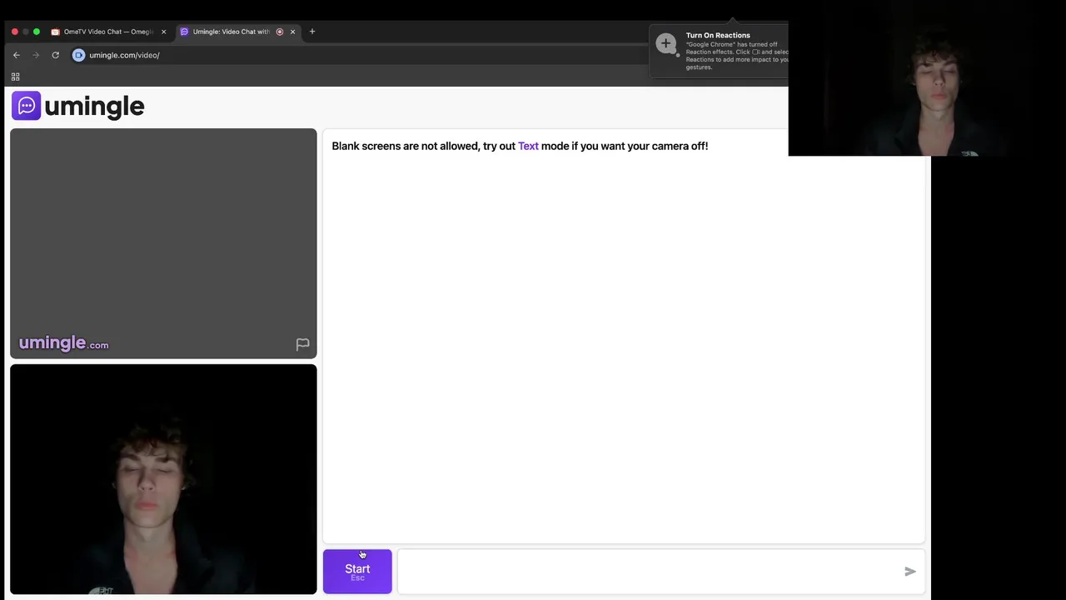Screen dimensions: 1066x600
Task: Switch to the OmeTV Video Chat tab
Action: tap(108, 32)
